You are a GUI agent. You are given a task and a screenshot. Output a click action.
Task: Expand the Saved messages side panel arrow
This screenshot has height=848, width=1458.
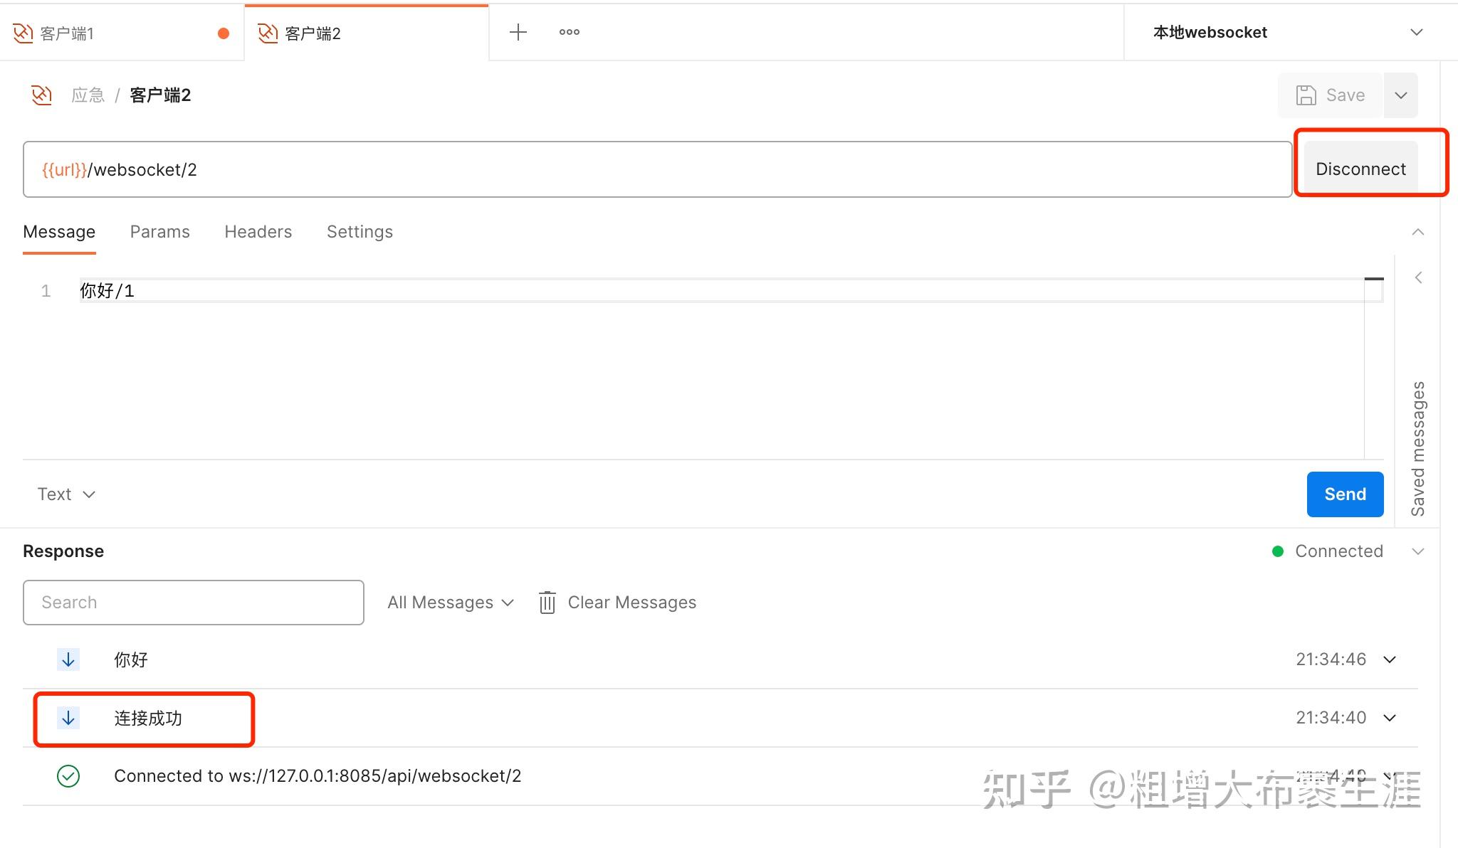pos(1417,277)
